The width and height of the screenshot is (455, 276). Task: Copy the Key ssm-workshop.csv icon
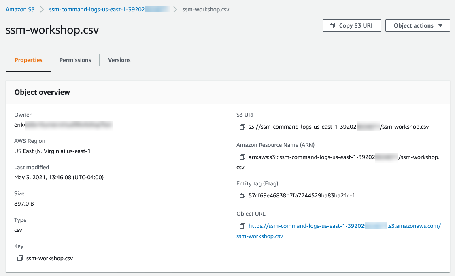click(20, 258)
